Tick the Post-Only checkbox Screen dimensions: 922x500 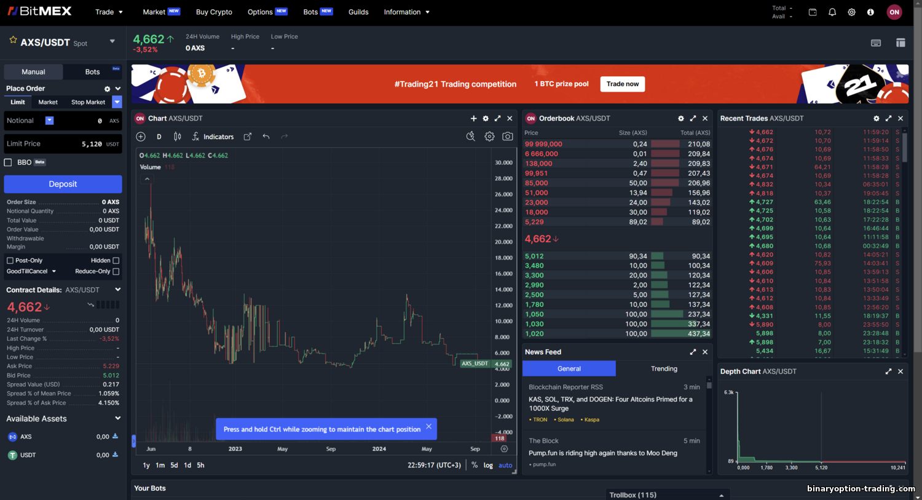[x=10, y=261]
